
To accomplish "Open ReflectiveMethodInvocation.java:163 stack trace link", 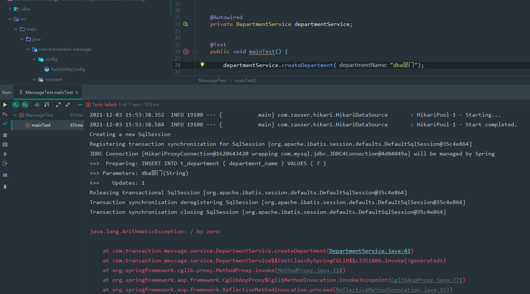I will [x=392, y=290].
